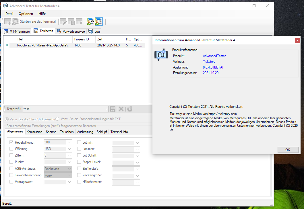Click the save profile disk icon
This screenshot has width=304, height=209.
point(113,109)
